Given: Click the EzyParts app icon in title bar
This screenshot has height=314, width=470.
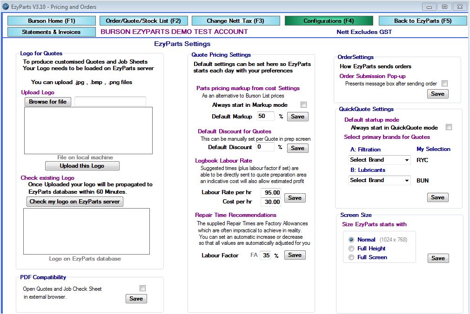Looking at the screenshot, I should [6, 7].
